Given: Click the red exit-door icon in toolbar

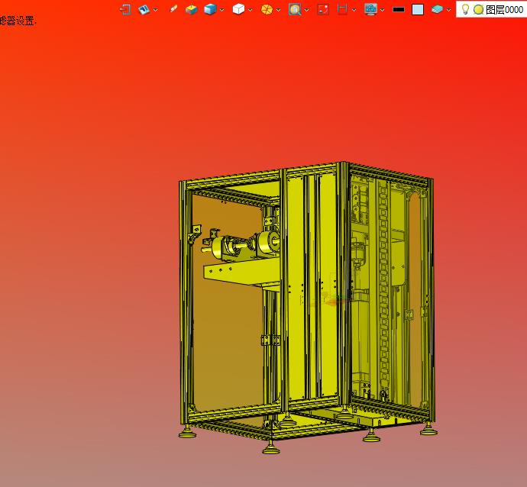Looking at the screenshot, I should point(125,9).
